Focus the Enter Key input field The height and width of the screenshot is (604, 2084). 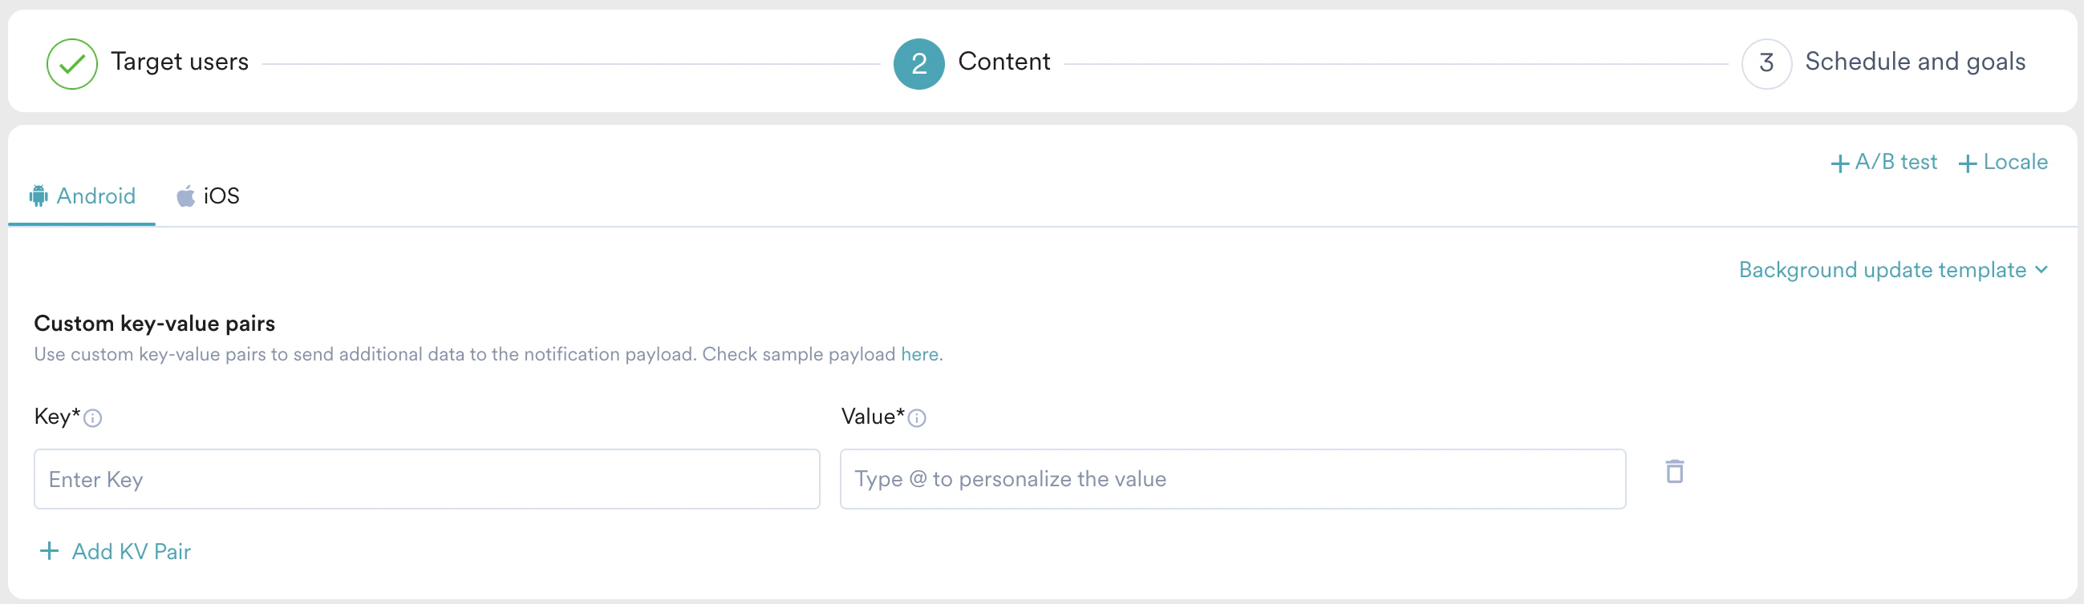pos(427,480)
